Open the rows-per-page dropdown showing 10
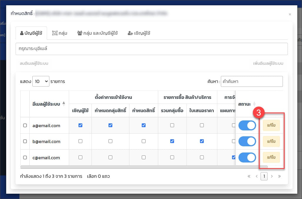The image size is (302, 199). pyautogui.click(x=41, y=81)
